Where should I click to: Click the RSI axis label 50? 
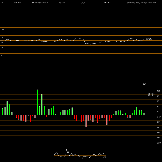2,42
